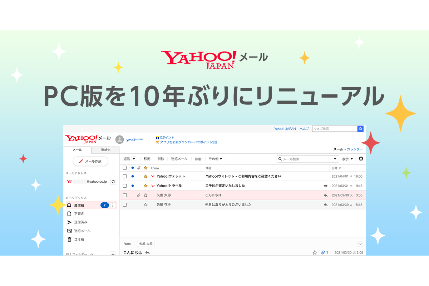Open the ゴミ箱 trash folder
The height and width of the screenshot is (286, 429).
79,240
